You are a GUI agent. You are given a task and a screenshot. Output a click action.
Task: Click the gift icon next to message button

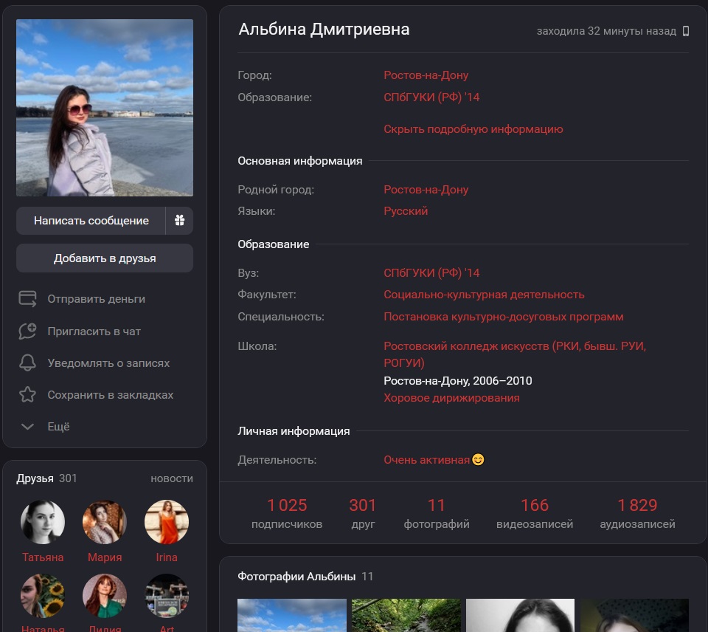point(179,221)
